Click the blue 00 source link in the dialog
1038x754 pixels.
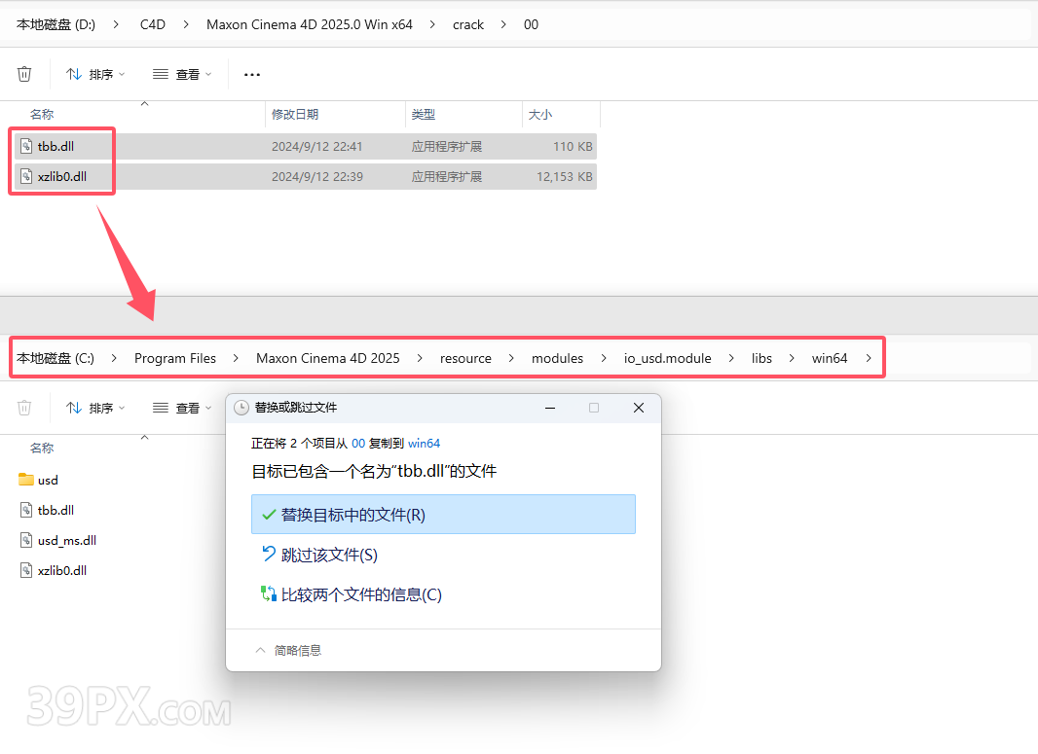click(357, 443)
